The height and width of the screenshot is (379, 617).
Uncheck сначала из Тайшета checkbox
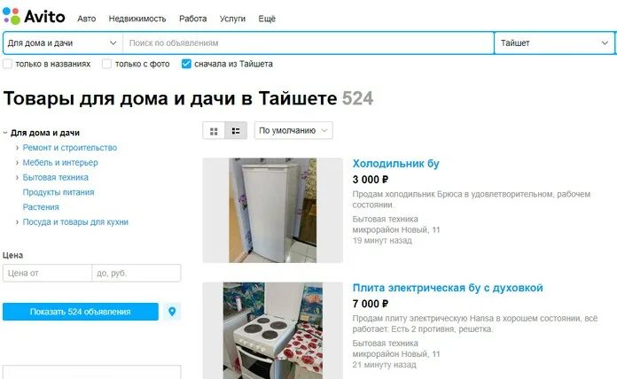186,64
